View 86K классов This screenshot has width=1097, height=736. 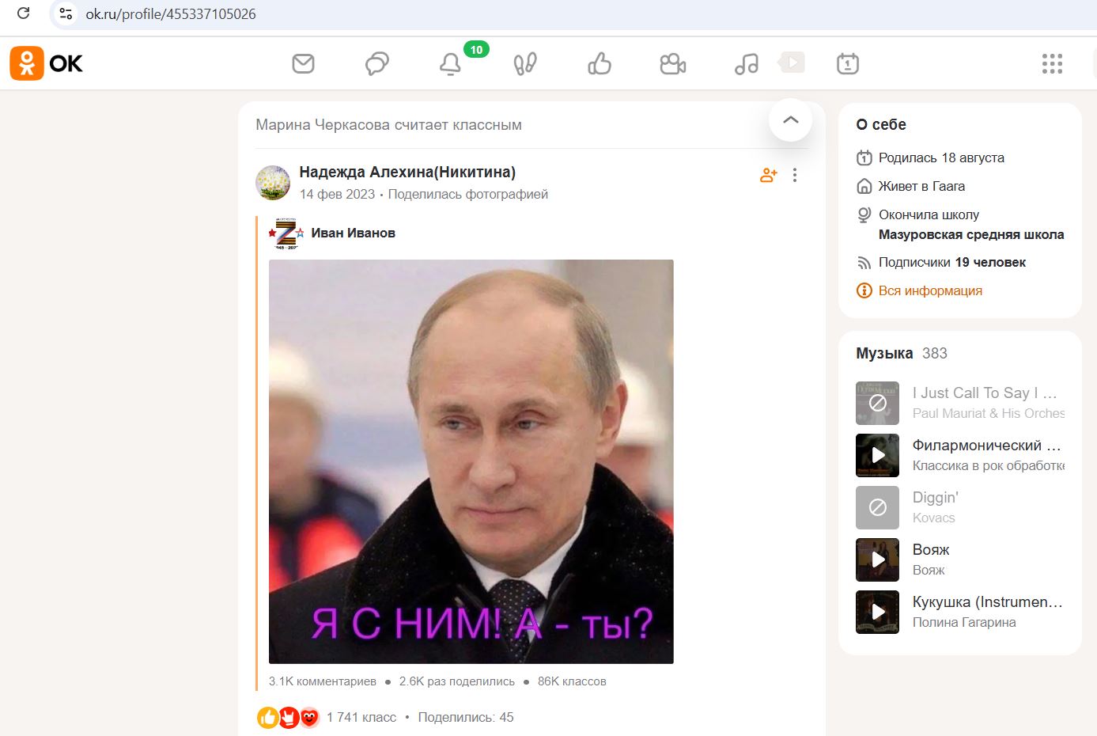[x=572, y=681]
